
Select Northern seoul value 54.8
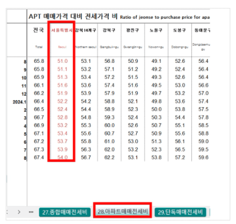point(86,117)
